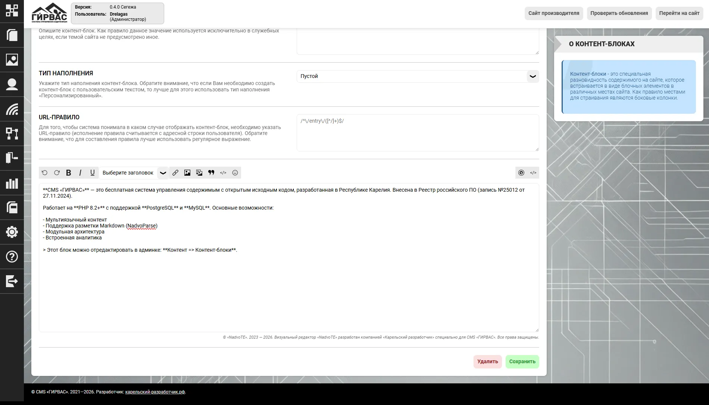The height and width of the screenshot is (405, 709).
Task: Click the «ТИП НАПОЛНЕНИЯ» section label
Action: tap(66, 73)
